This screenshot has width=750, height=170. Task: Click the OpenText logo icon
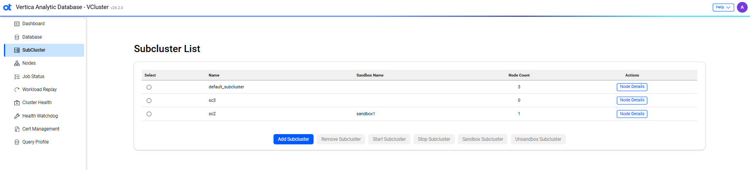click(x=8, y=7)
